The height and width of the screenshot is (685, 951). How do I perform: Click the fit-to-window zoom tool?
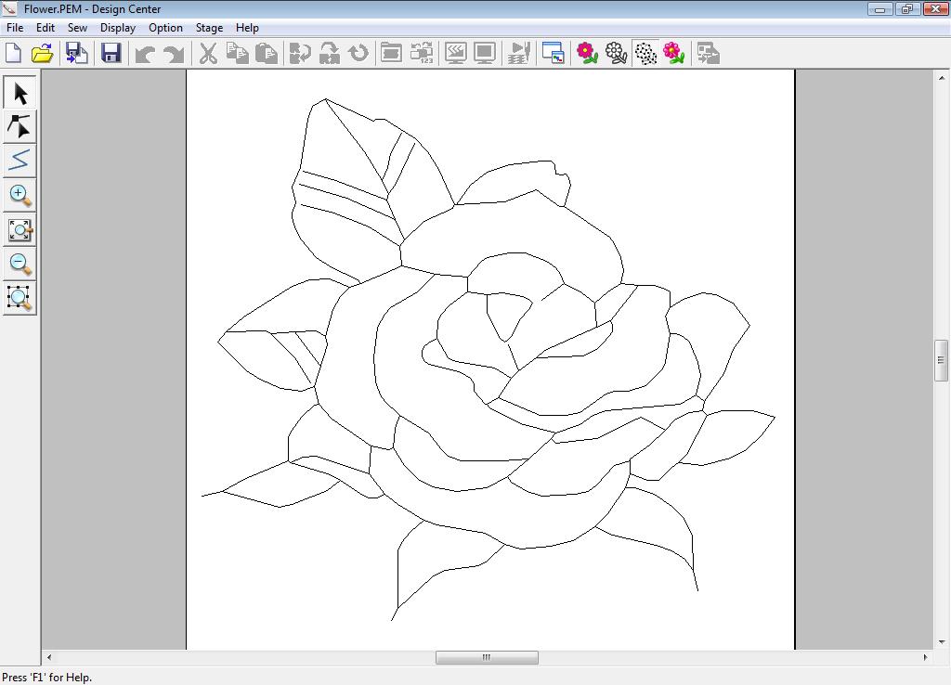point(20,230)
